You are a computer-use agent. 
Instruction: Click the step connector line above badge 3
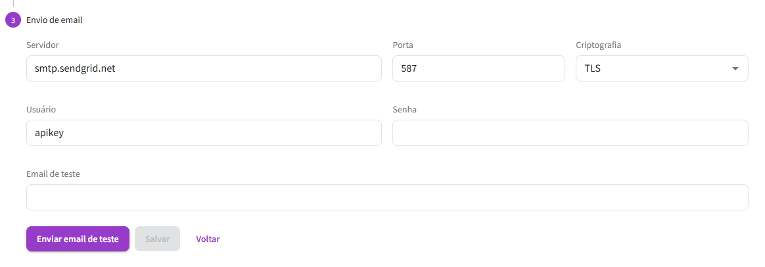(13, 4)
